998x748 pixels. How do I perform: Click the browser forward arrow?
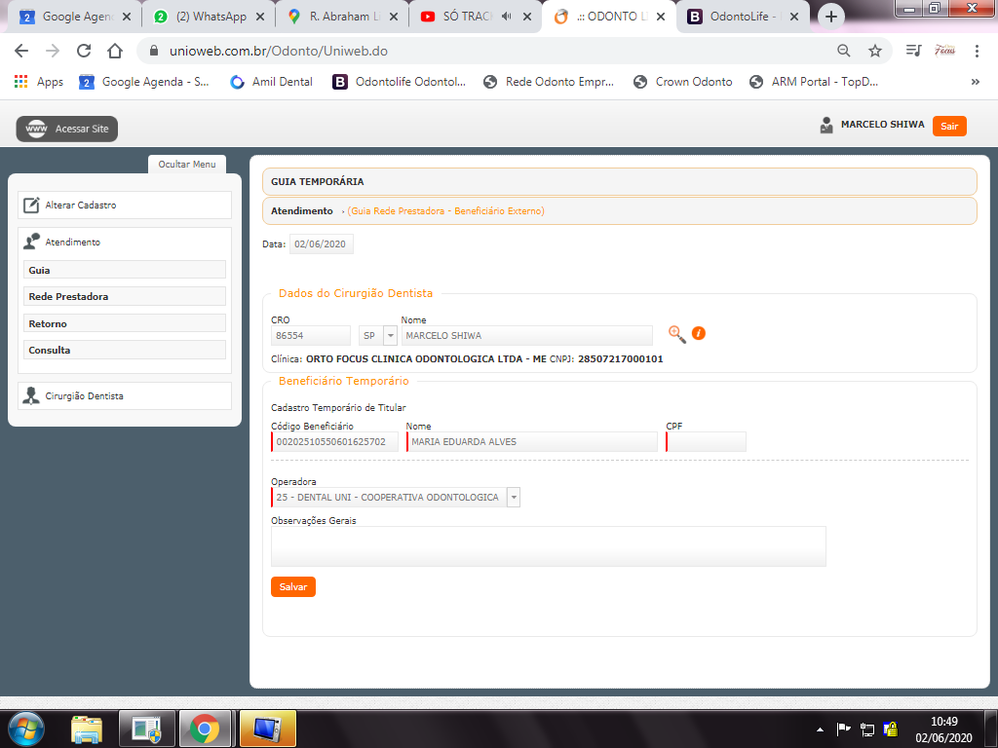tap(53, 51)
